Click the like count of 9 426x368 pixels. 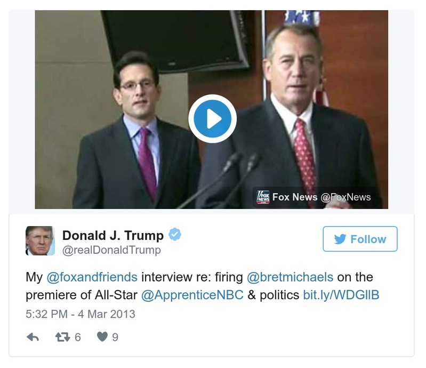click(115, 337)
